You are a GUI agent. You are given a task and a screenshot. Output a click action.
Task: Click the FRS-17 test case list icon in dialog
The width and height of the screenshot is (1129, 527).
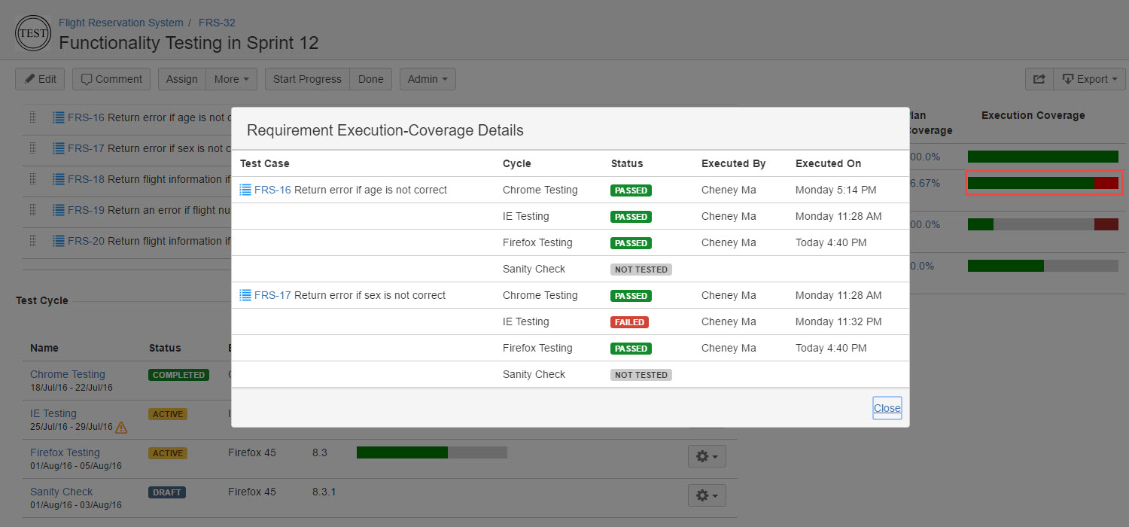[x=245, y=295]
